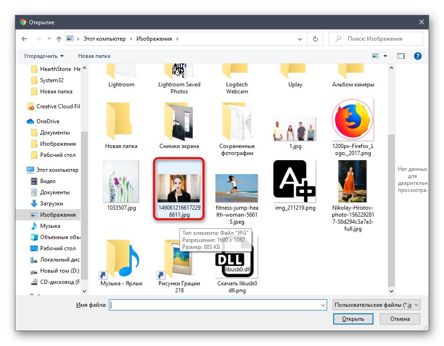Screen dimensions: 444x346
Task: Select Документы under OneDrive
Action: point(50,133)
